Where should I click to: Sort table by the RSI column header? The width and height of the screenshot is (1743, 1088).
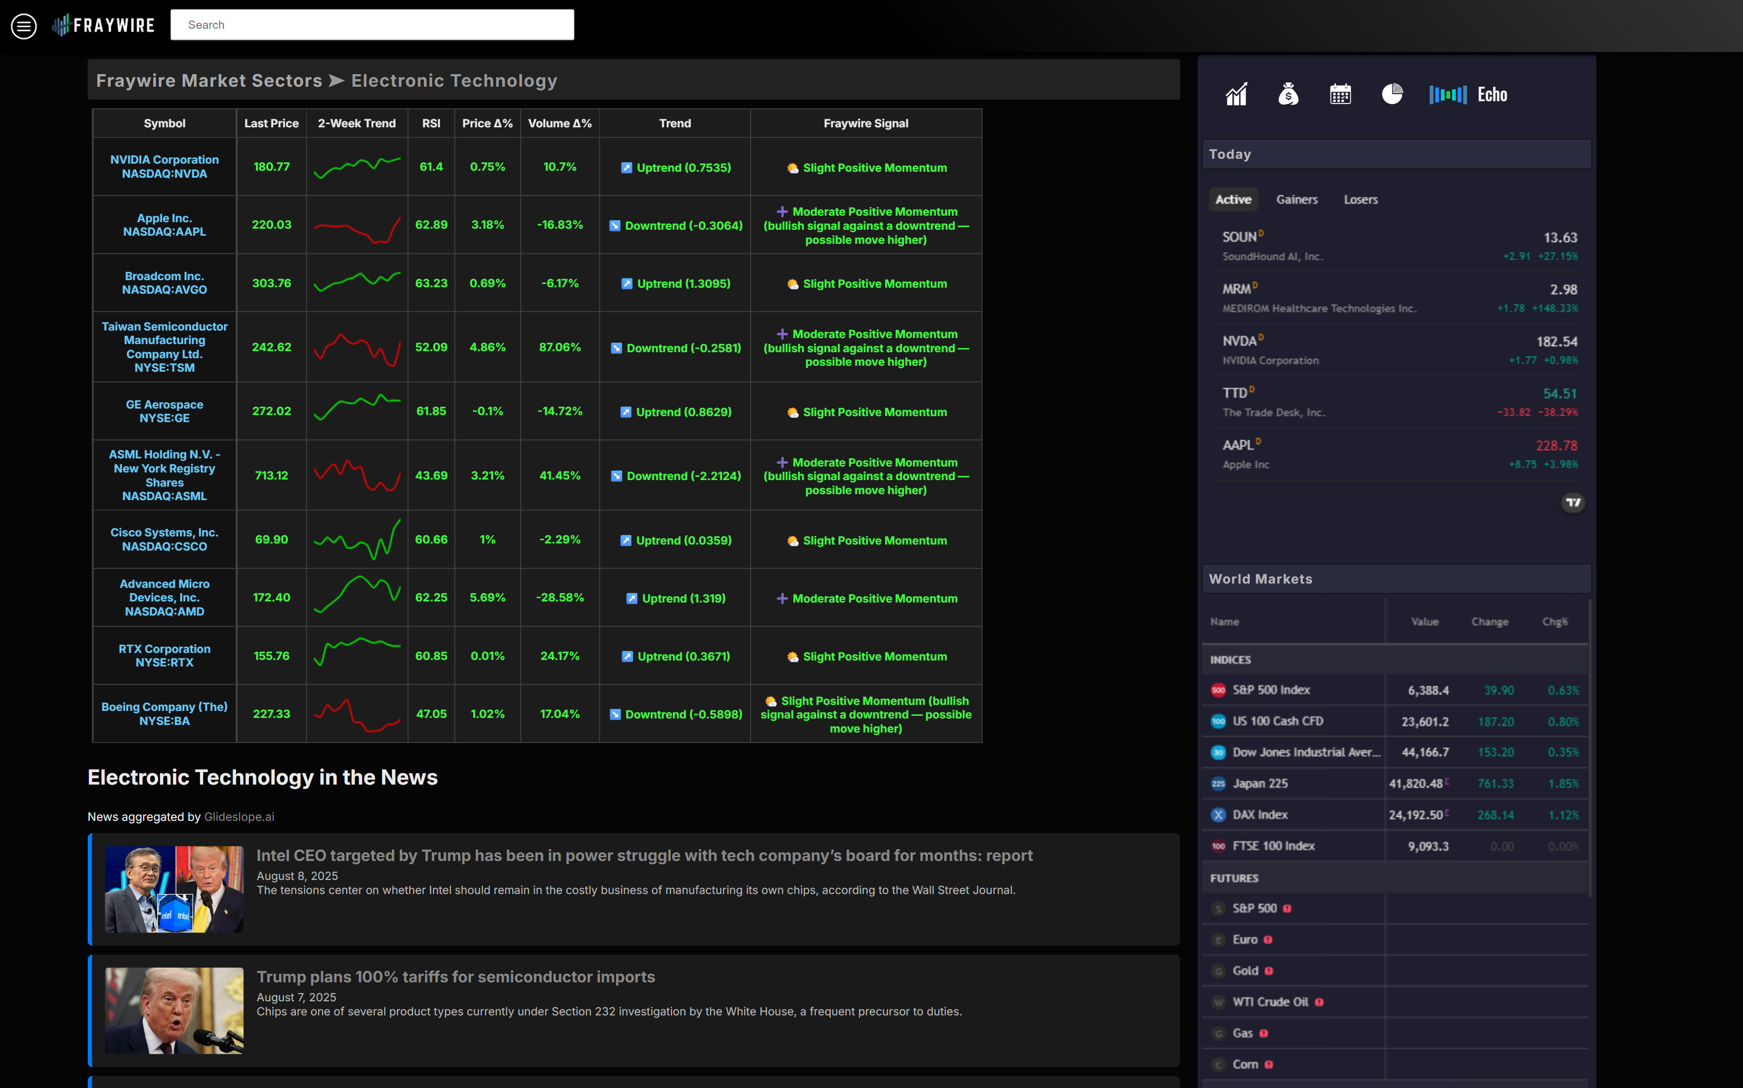tap(431, 123)
